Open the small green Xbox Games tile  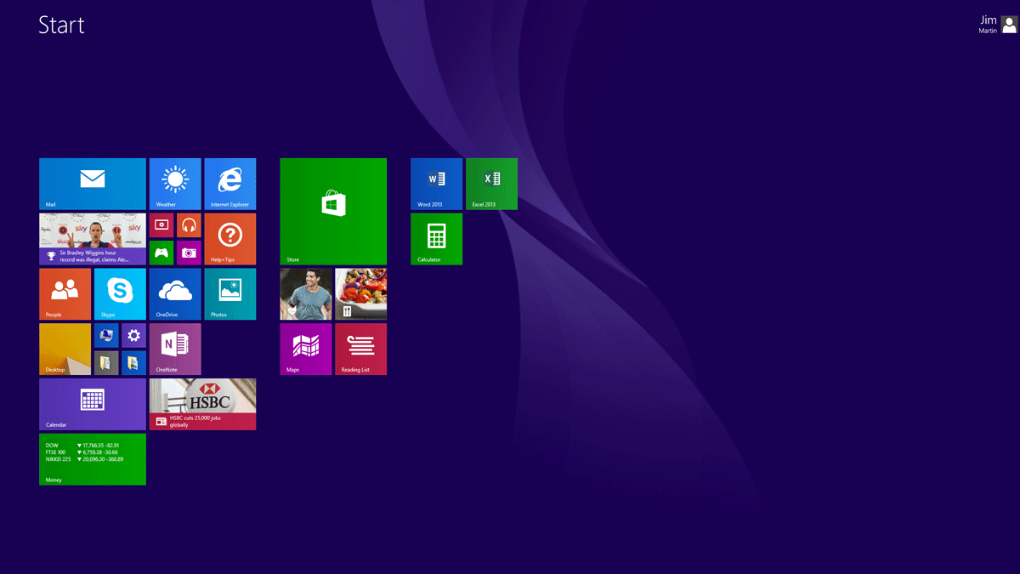[161, 253]
